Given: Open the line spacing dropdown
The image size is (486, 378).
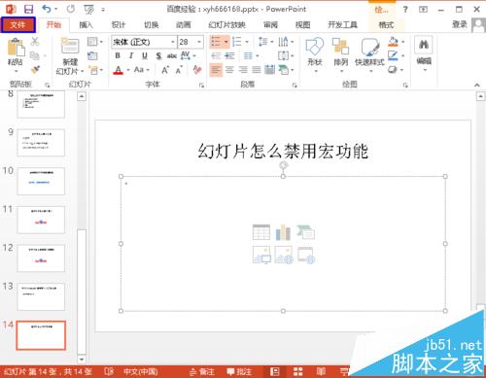Looking at the screenshot, I should tap(265, 42).
